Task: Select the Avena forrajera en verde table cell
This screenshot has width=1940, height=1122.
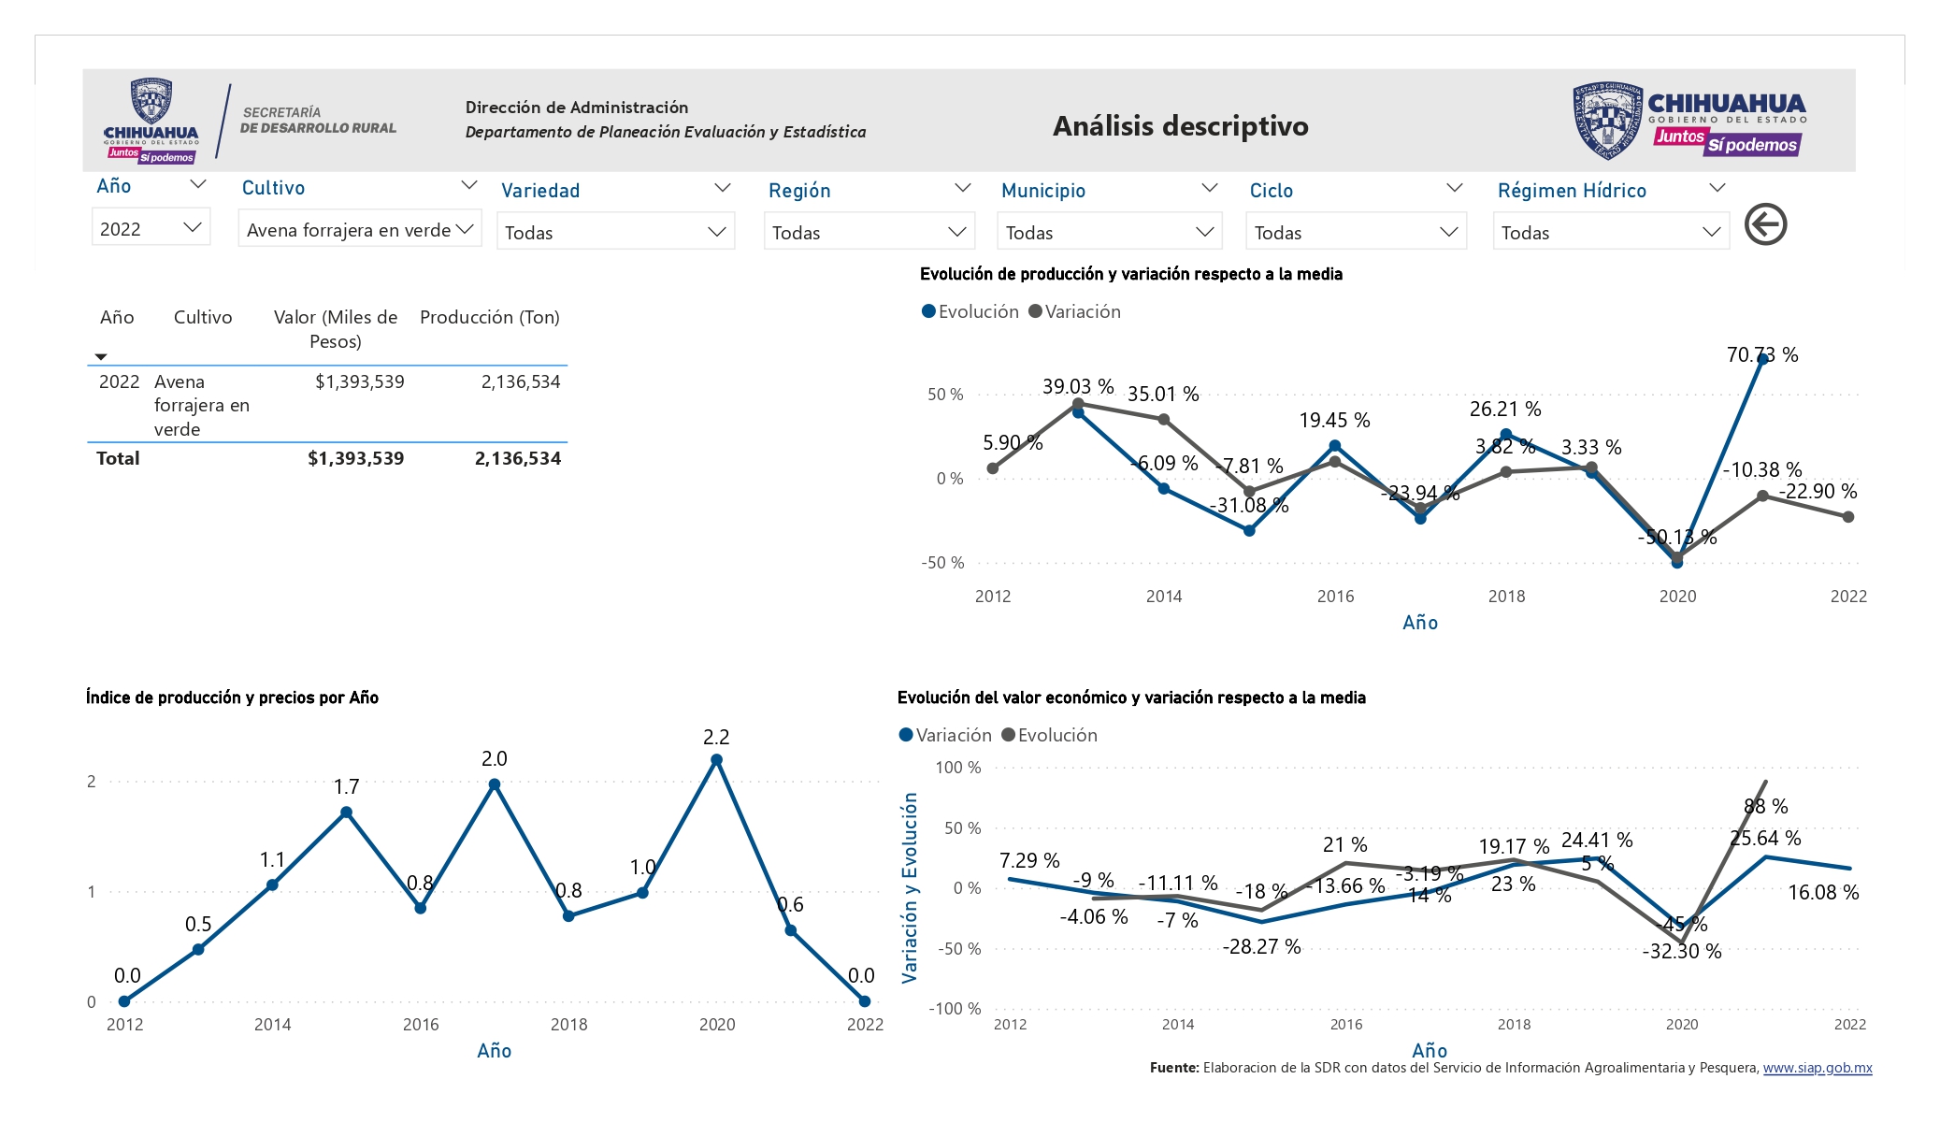Action: (x=202, y=405)
